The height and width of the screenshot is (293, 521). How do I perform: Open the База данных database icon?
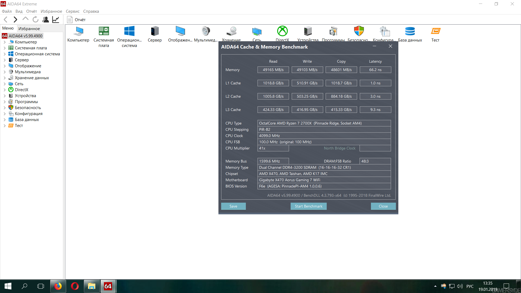(410, 34)
